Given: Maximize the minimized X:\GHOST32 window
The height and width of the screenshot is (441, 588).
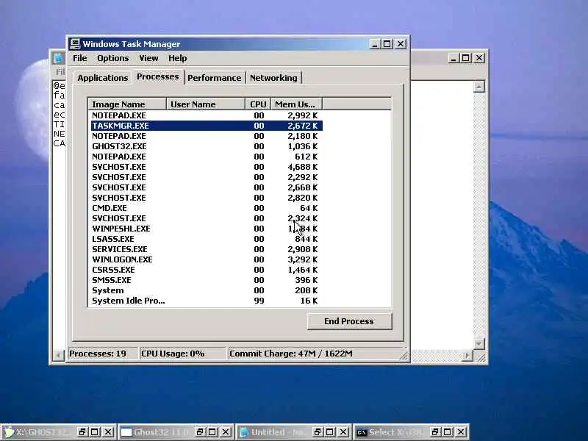Looking at the screenshot, I should tap(95, 432).
